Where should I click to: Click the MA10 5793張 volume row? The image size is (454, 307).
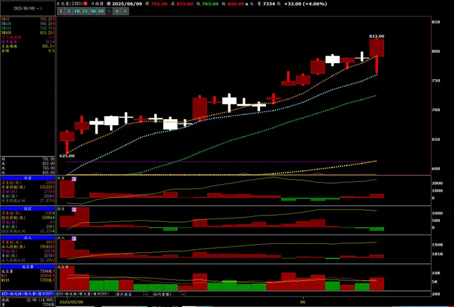(28, 281)
